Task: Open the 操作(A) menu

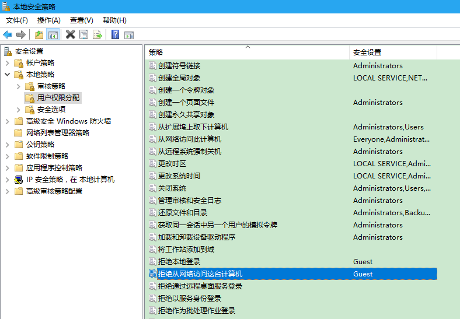Action: (48, 20)
